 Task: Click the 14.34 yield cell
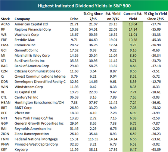click(x=133, y=30)
